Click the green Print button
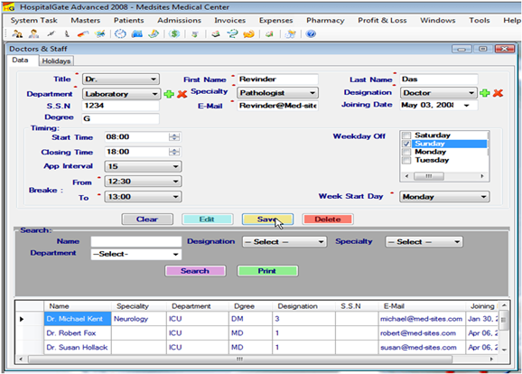Screen dimensions: 522x374 (267, 271)
